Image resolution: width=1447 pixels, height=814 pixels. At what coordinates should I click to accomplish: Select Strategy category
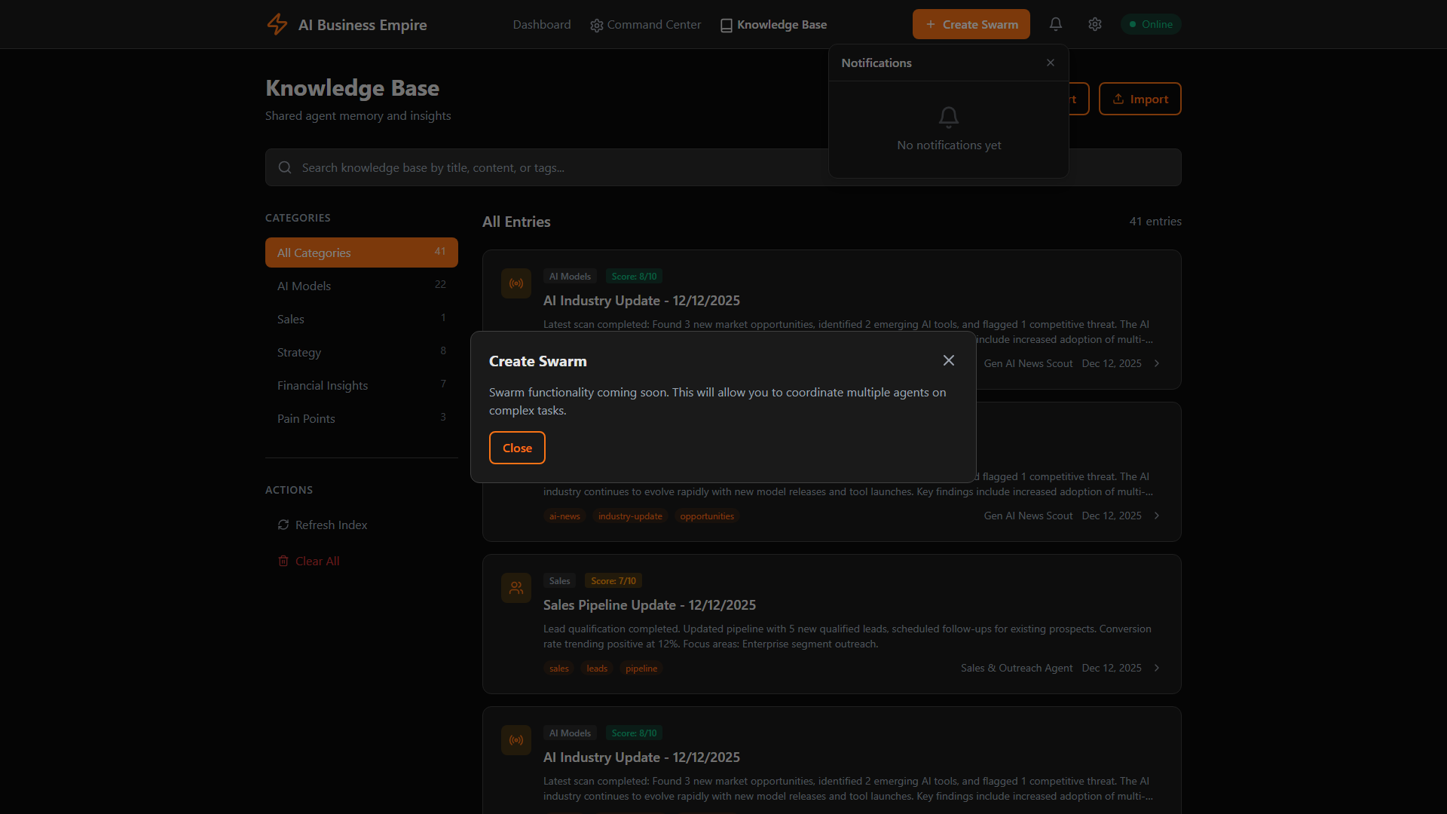tap(362, 352)
